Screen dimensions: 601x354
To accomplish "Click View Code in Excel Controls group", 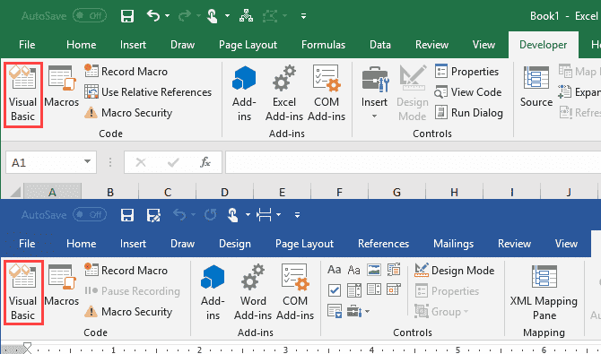I will click(467, 92).
